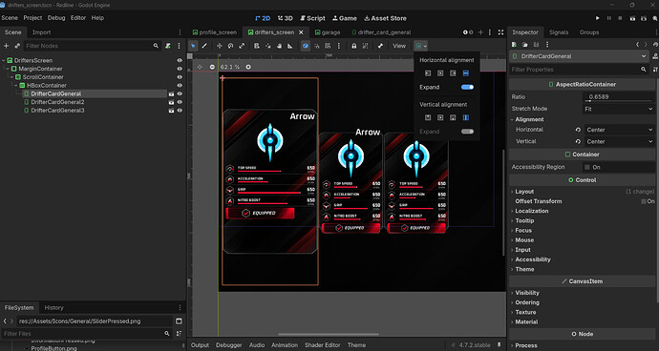Toggle visibility of HBoxContainer node
This screenshot has height=351, width=659.
coord(180,85)
